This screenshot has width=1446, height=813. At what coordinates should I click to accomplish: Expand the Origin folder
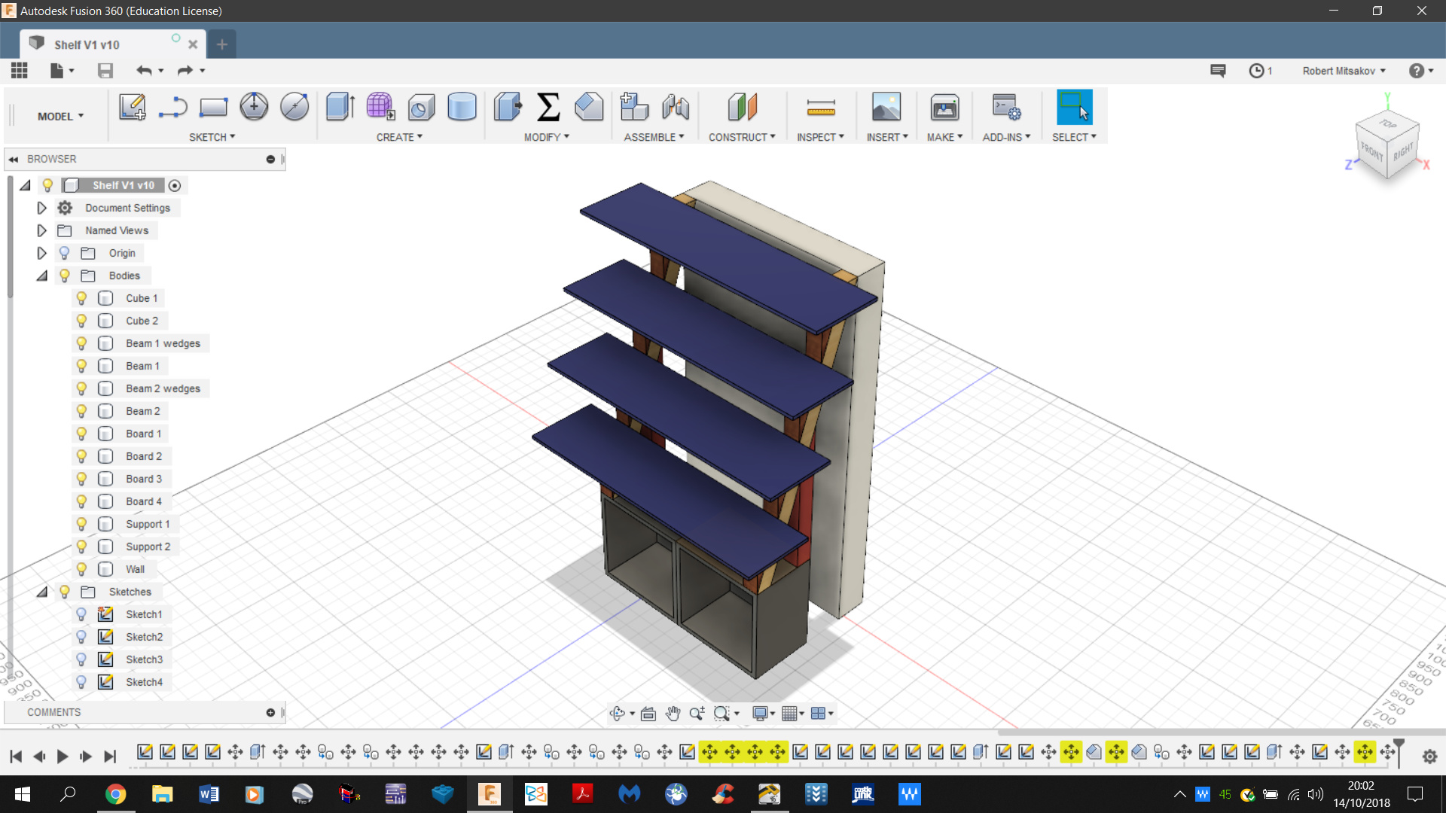pos(42,253)
